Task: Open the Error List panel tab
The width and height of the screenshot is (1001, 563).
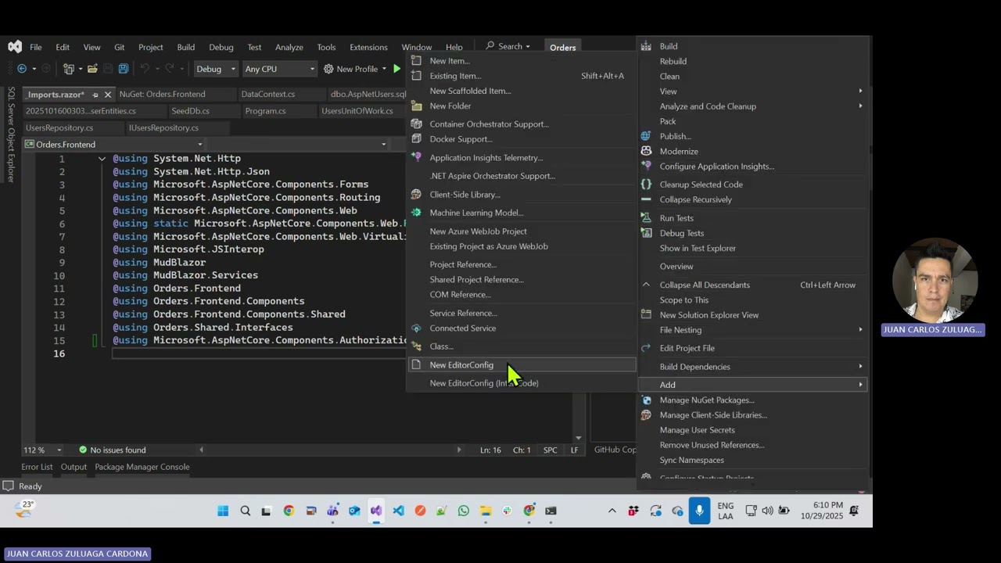Action: click(x=37, y=467)
